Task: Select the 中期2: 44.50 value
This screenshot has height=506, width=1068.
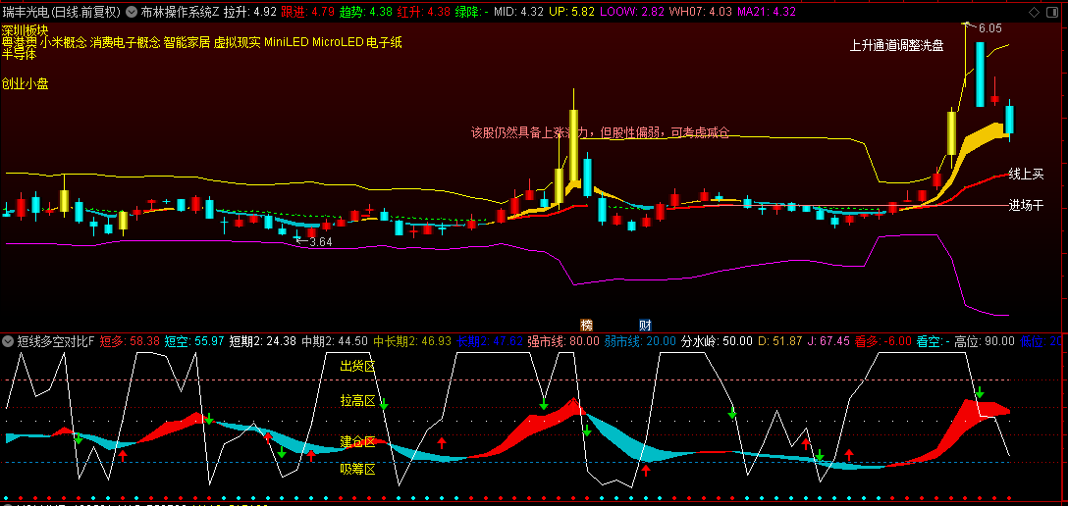Action: click(x=335, y=341)
